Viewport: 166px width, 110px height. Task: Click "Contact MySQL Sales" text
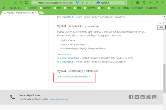tap(30, 95)
